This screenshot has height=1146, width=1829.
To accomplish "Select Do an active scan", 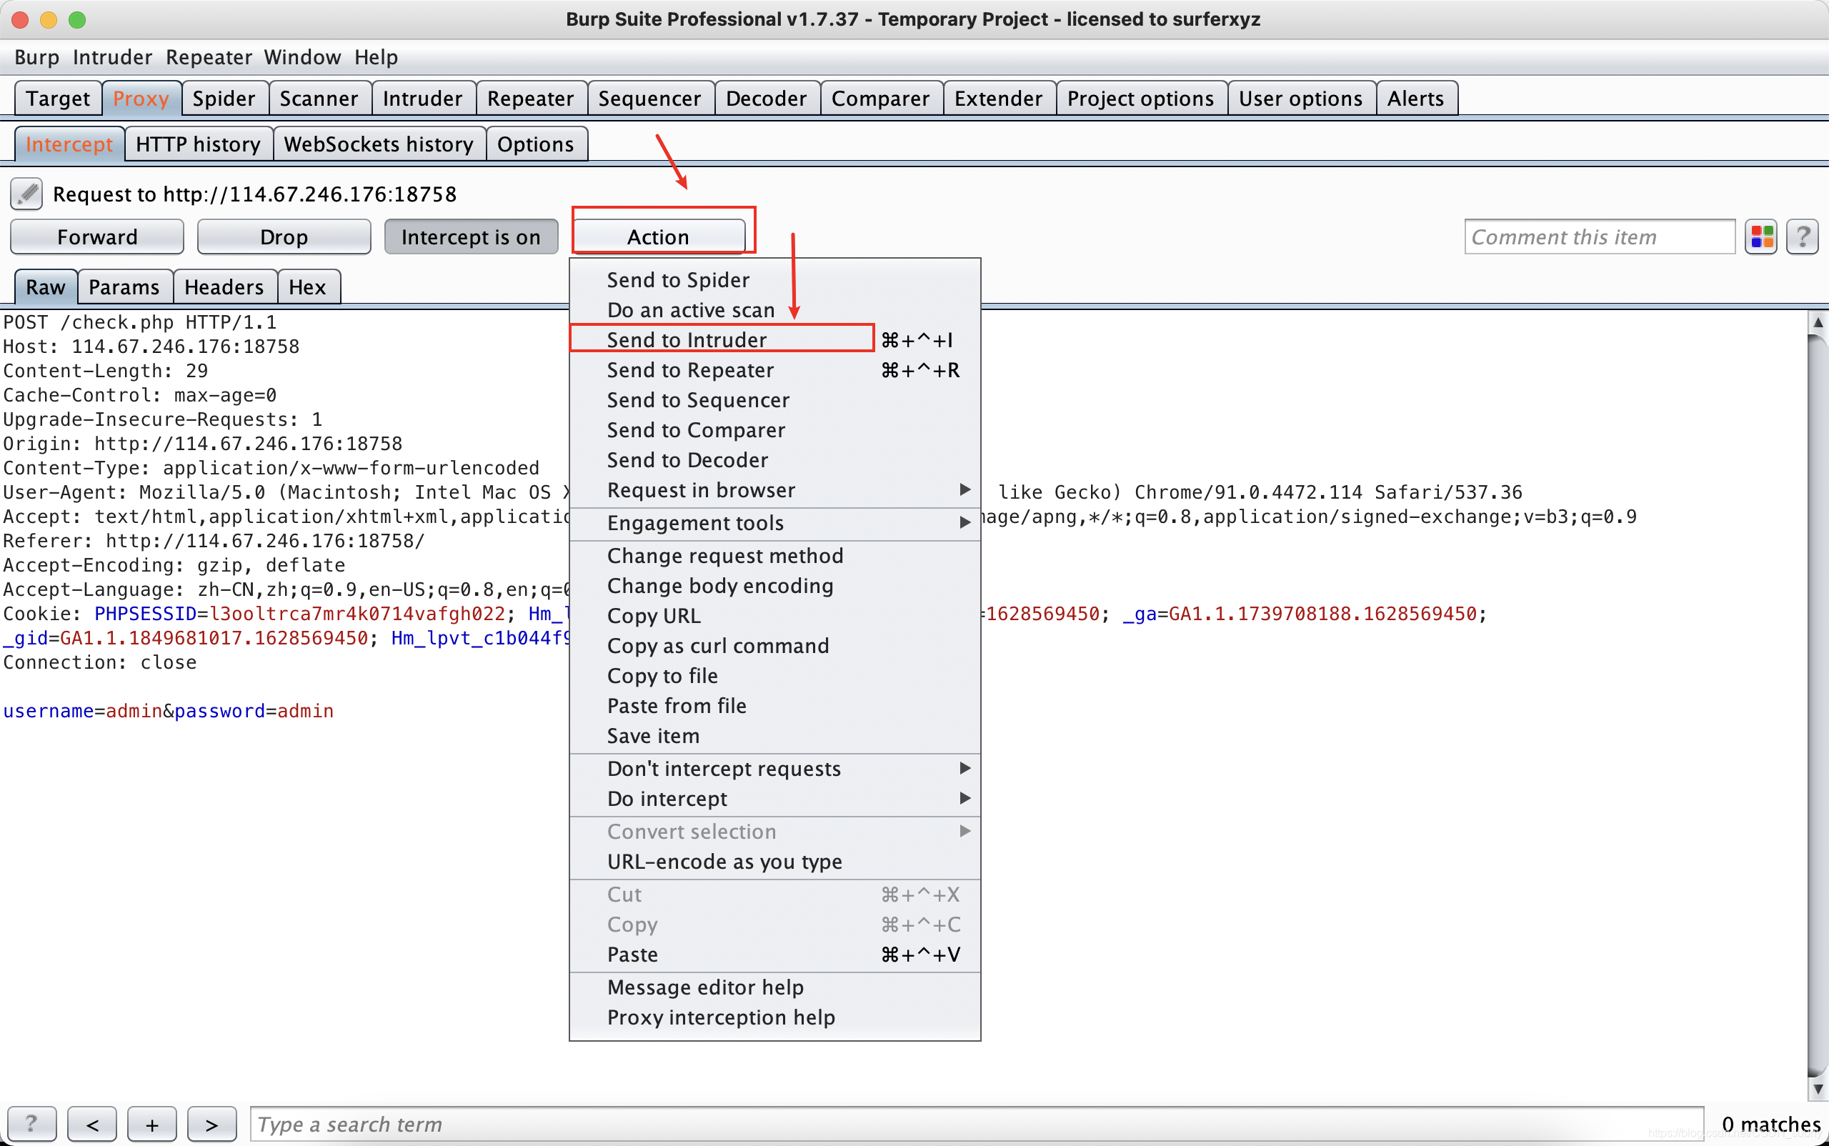I will pos(774,310).
